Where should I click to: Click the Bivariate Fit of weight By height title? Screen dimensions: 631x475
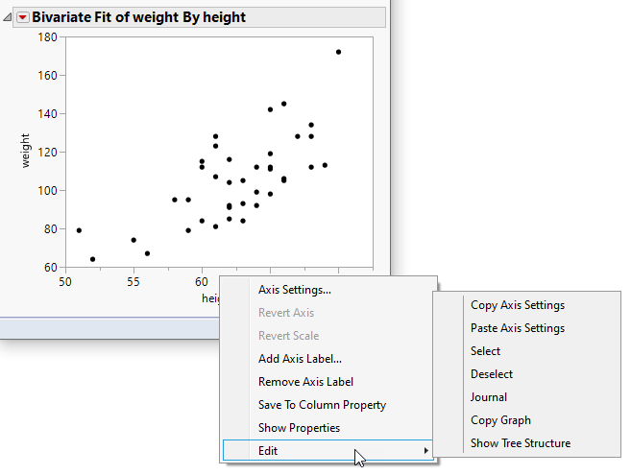tap(138, 17)
